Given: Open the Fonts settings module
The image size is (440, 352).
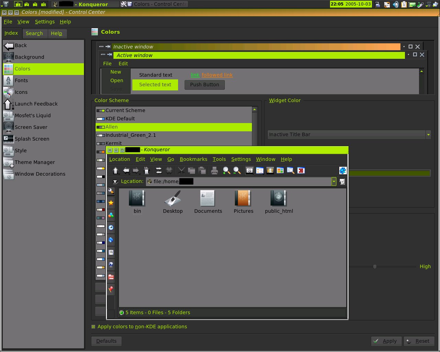Looking at the screenshot, I should pyautogui.click(x=43, y=80).
